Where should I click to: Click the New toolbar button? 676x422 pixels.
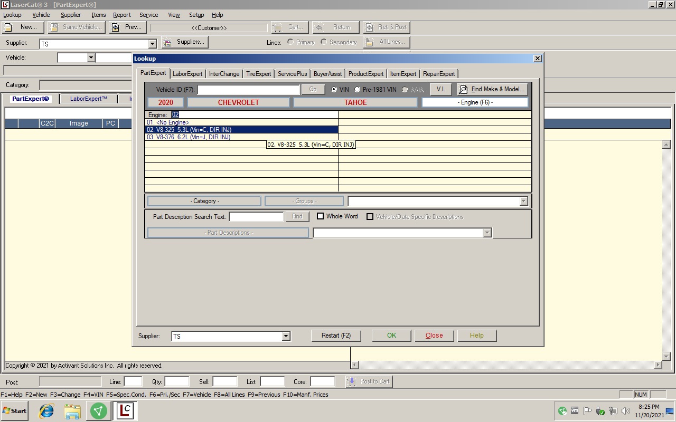coord(23,27)
